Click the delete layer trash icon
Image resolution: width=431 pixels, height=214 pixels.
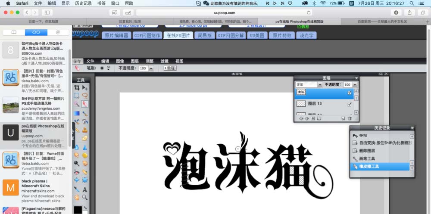tap(350, 118)
